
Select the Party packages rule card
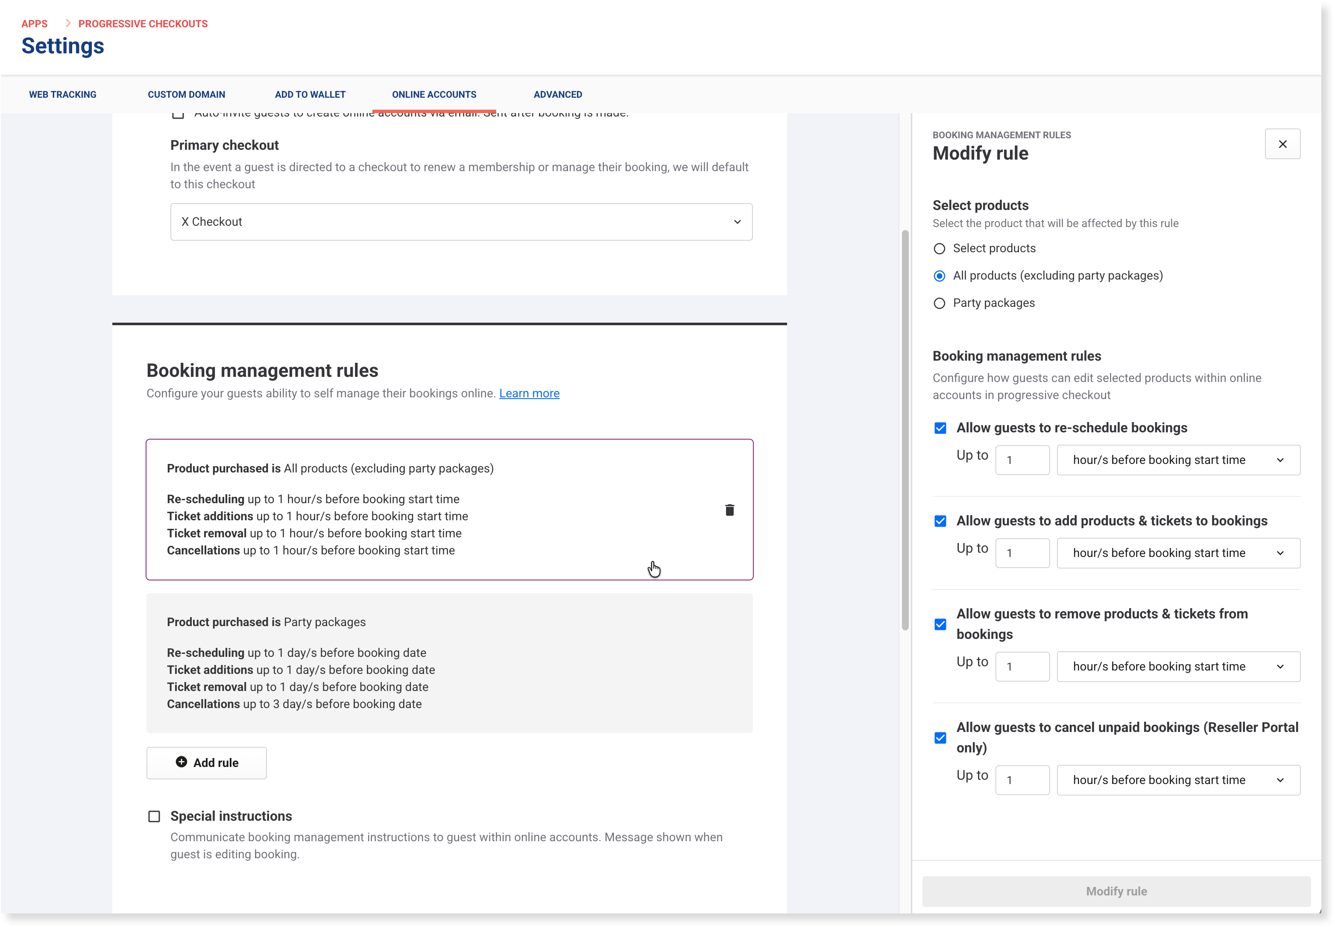(x=449, y=663)
